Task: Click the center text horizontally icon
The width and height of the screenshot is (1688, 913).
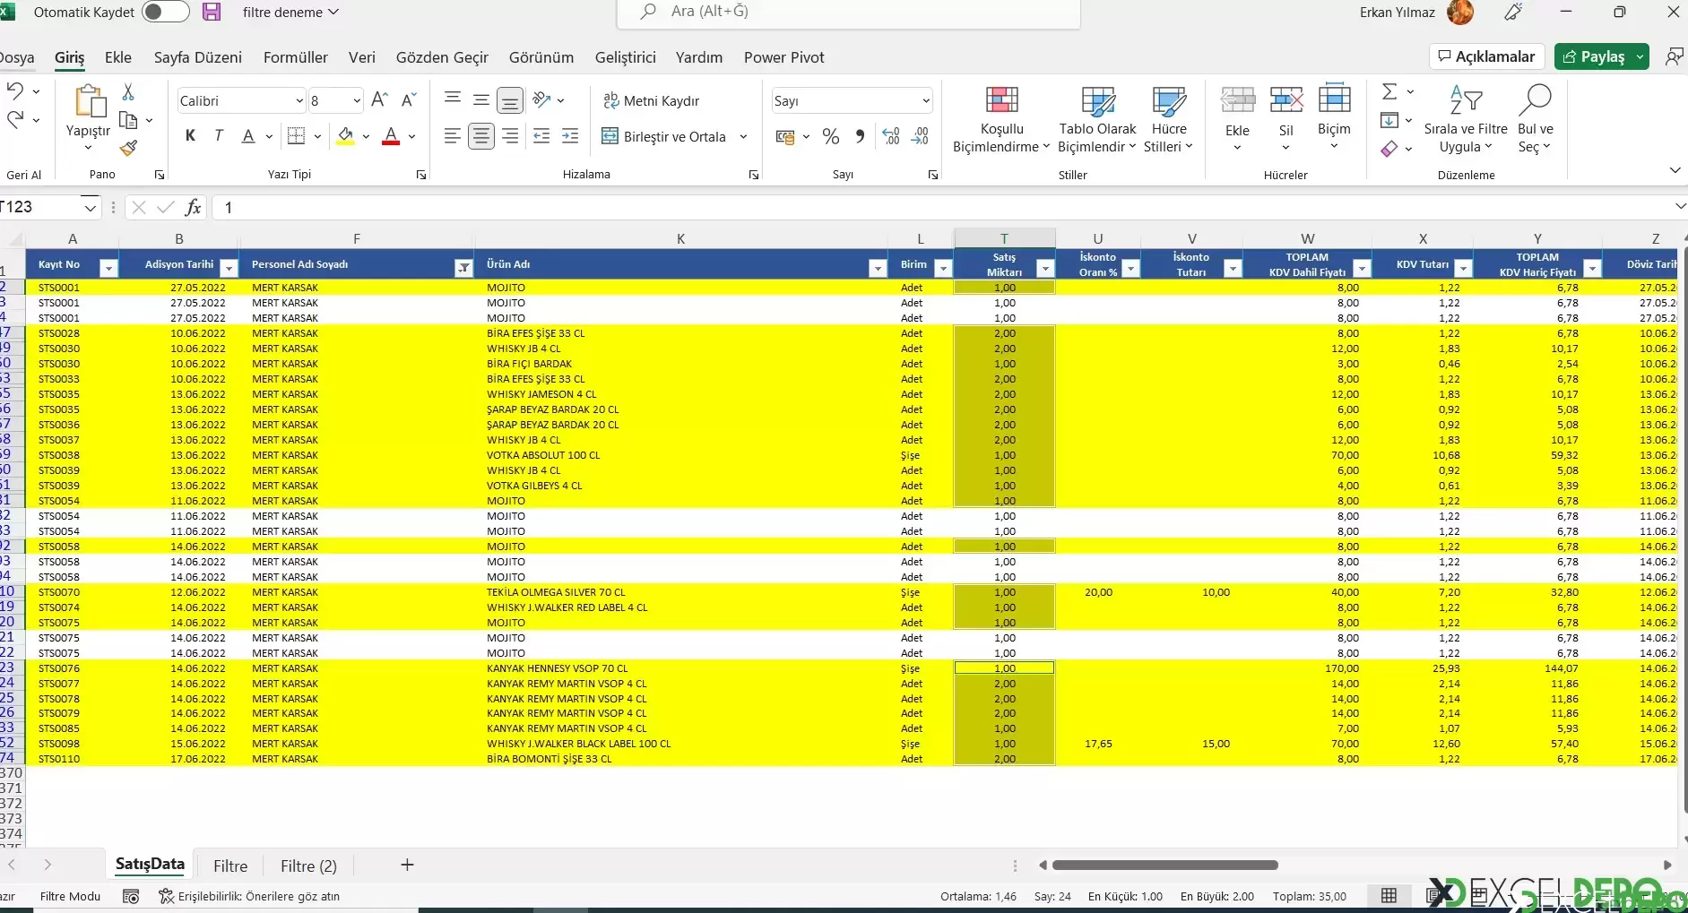Action: (481, 136)
